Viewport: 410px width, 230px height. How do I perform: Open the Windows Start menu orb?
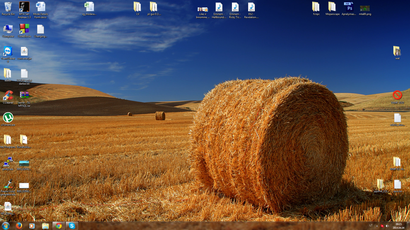coord(6,226)
